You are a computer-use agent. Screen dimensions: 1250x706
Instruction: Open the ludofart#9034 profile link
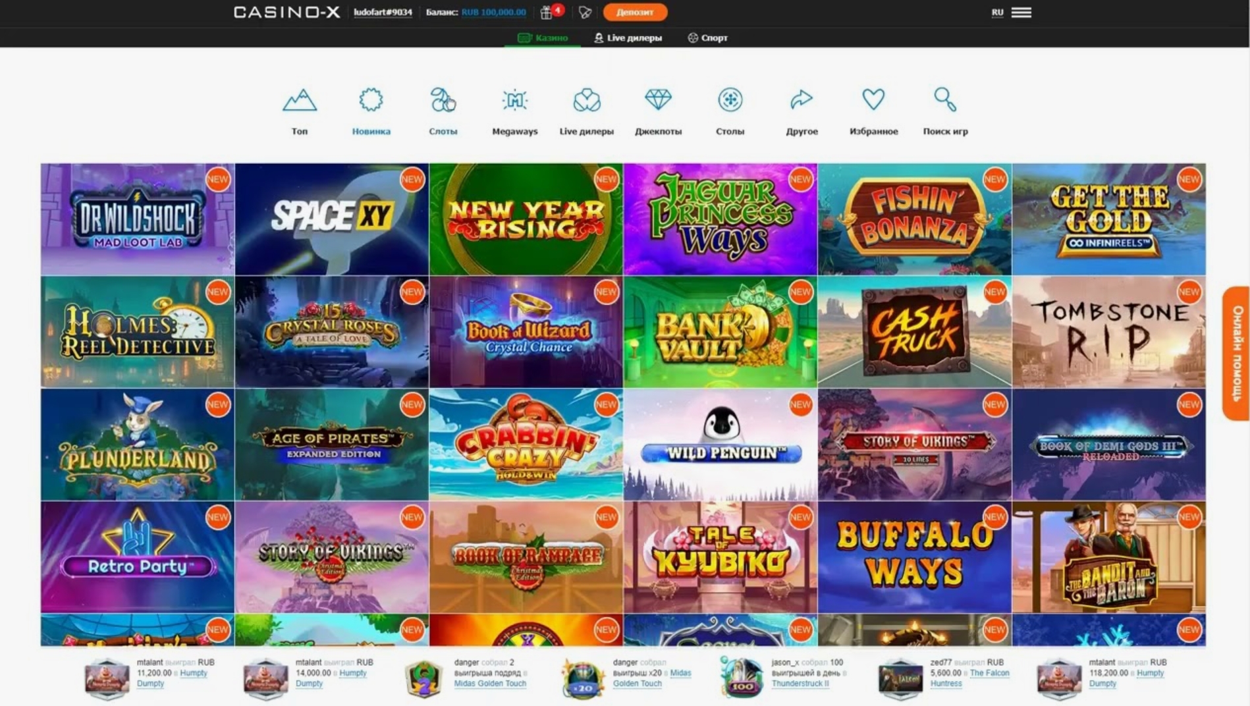click(383, 12)
